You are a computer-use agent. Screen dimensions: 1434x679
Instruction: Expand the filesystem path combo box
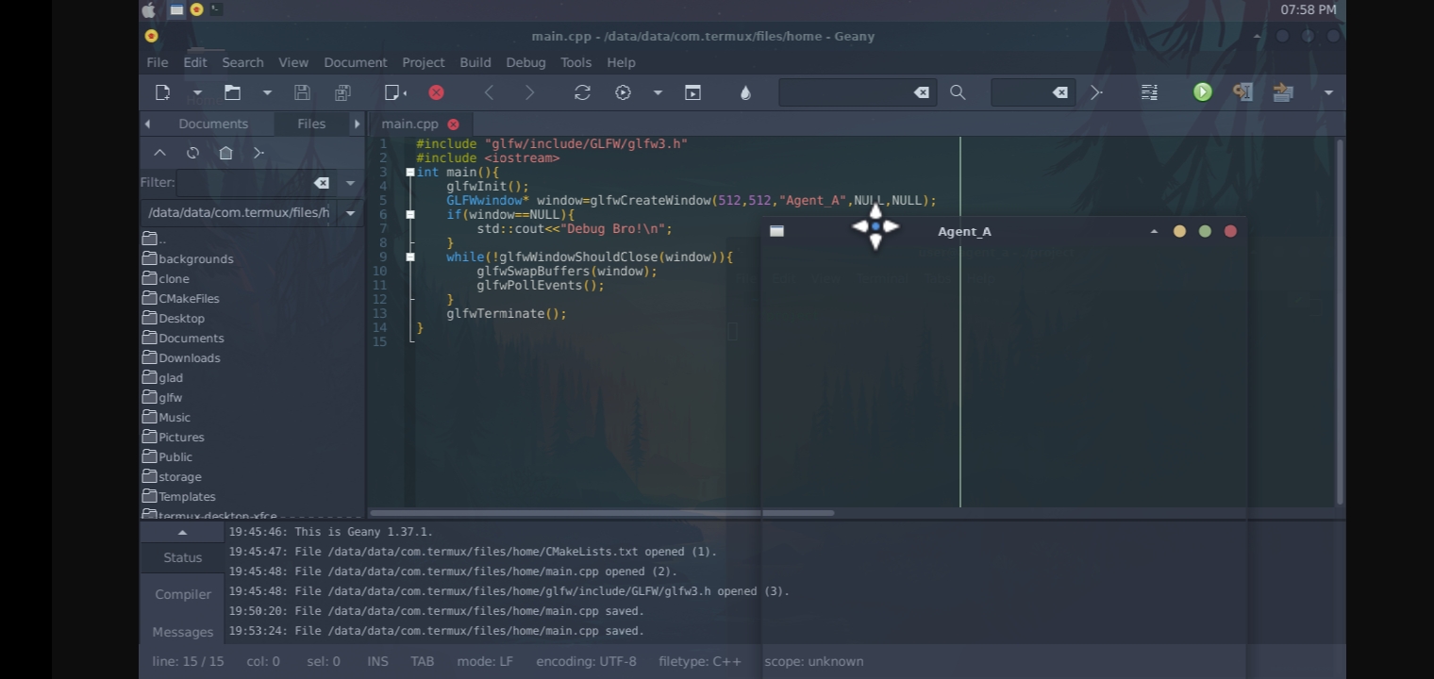350,212
